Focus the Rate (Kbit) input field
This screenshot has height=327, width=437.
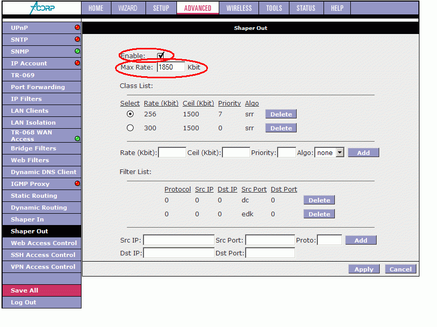172,152
